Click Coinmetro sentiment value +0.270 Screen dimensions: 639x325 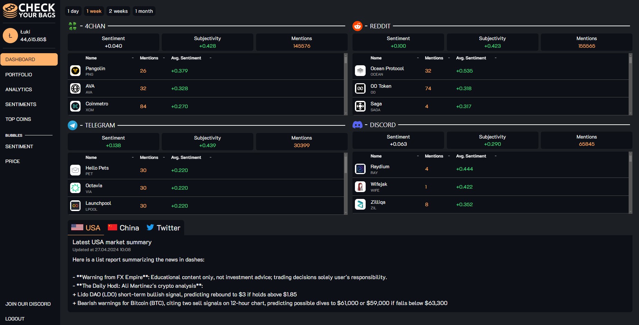tap(179, 106)
